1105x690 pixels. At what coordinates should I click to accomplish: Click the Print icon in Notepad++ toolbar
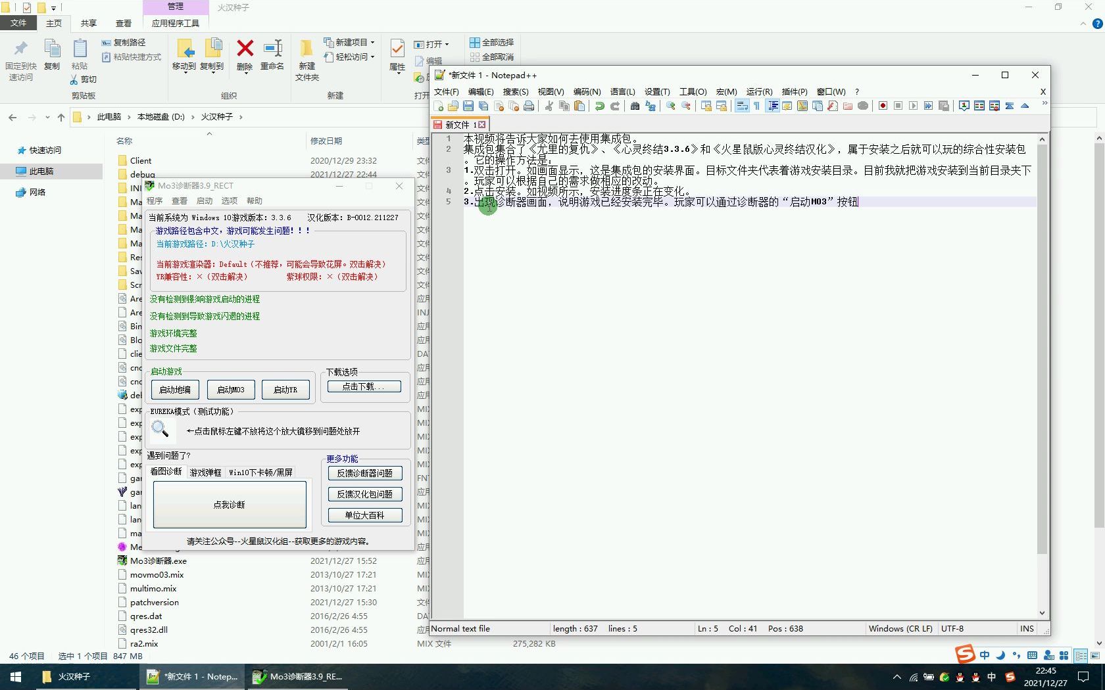pyautogui.click(x=529, y=106)
